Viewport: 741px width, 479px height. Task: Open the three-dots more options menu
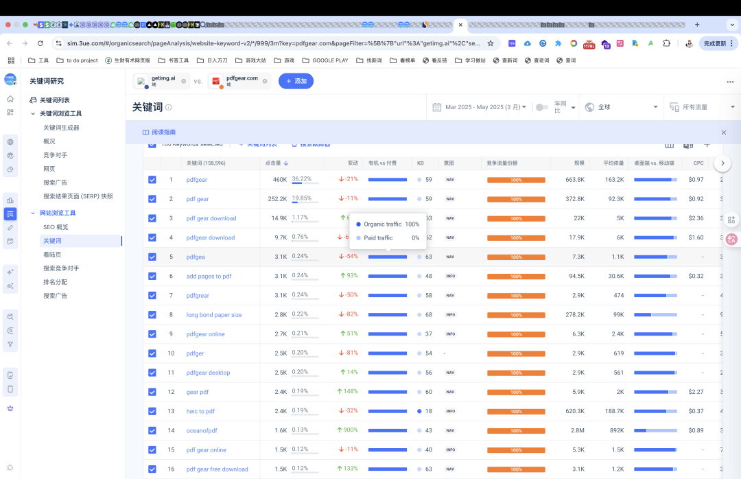(730, 82)
